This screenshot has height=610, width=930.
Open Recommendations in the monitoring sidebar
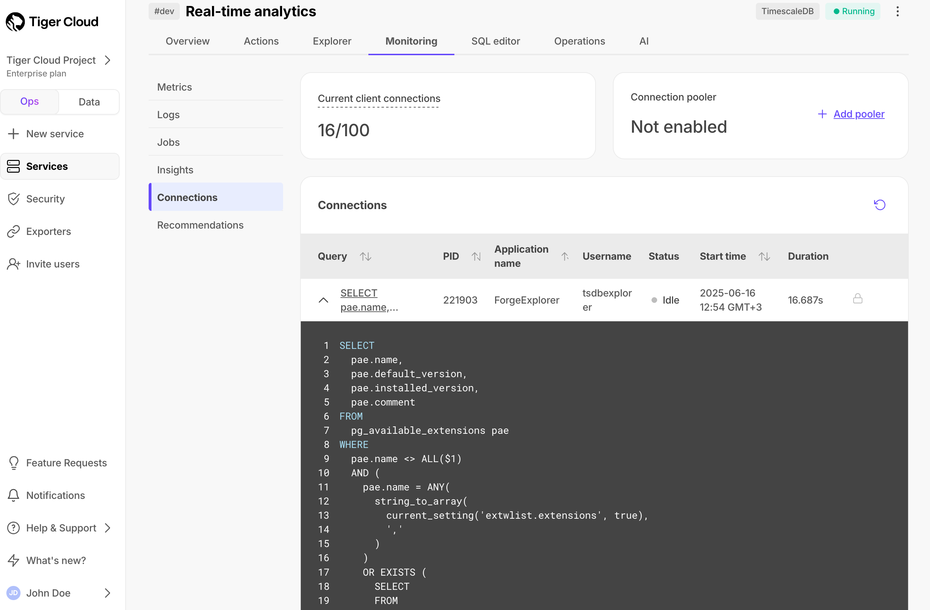point(216,225)
